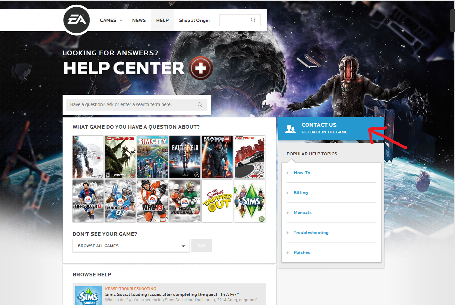Choose the Dead Space 3 game cover
Screen dimensions: 455x305
88,157
